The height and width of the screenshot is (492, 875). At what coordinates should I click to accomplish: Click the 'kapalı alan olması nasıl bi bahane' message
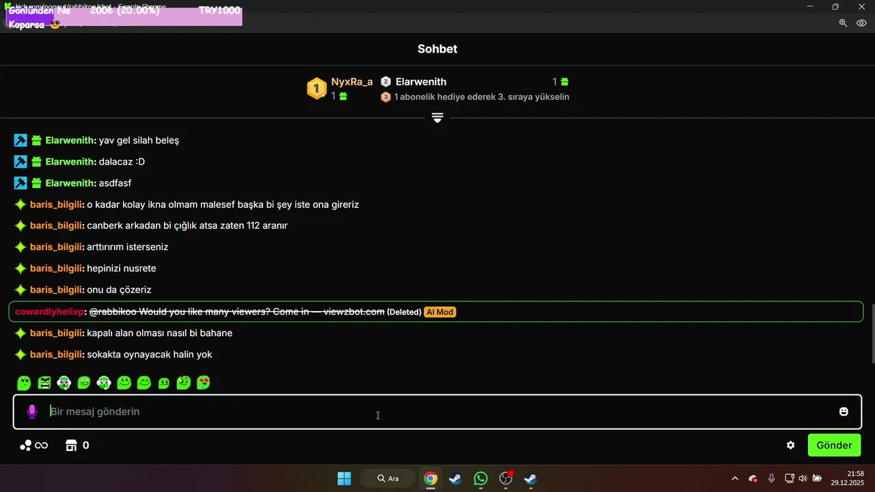(160, 333)
